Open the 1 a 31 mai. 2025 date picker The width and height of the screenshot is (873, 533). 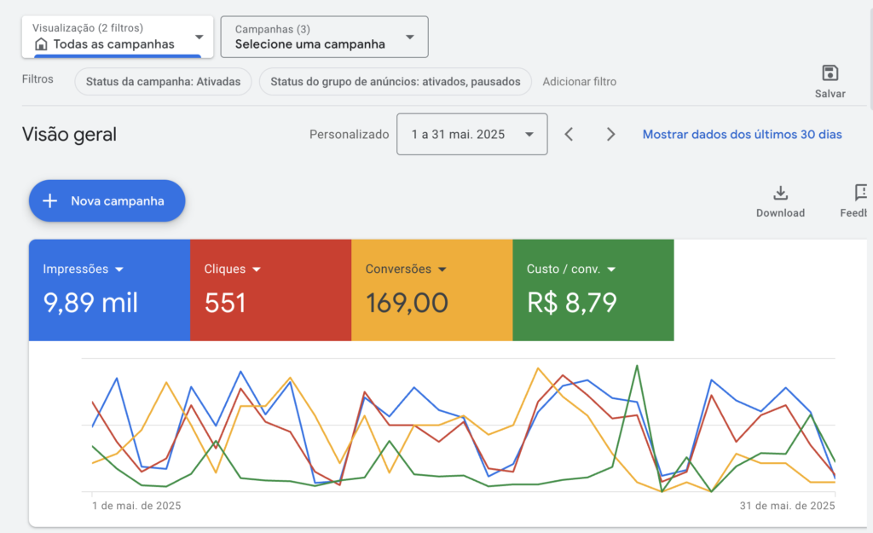pos(472,134)
